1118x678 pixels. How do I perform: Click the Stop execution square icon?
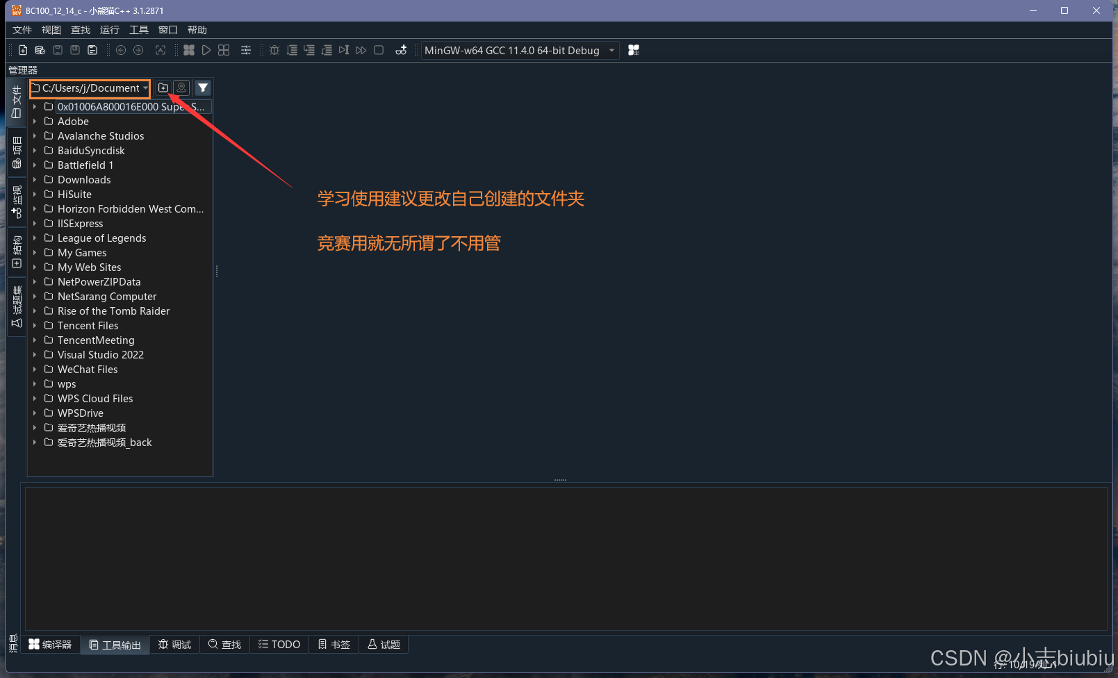[379, 50]
